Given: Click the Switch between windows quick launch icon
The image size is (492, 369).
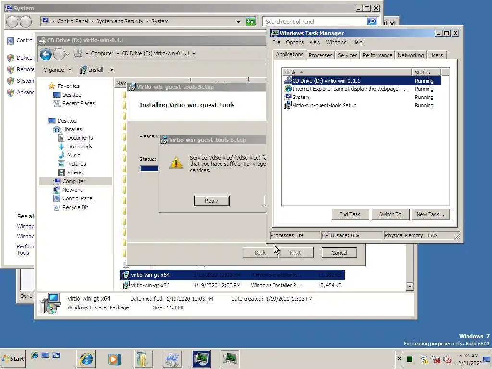Looking at the screenshot, I should (x=56, y=355).
